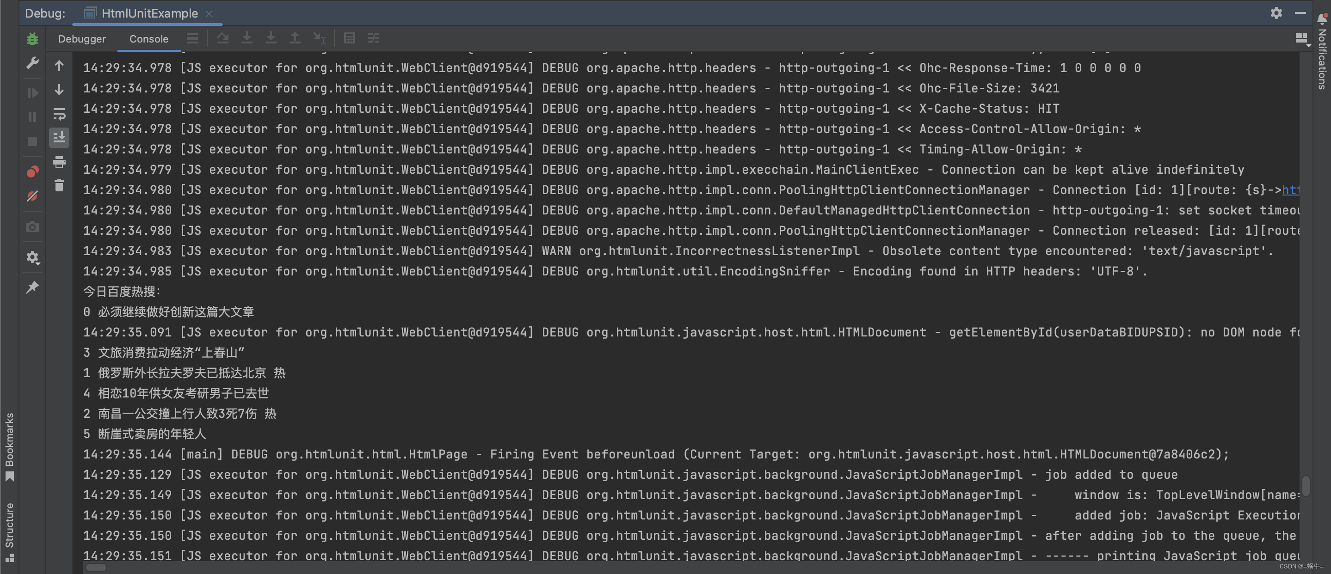Open the Bookmarks tool window
The image size is (1331, 574).
coord(9,446)
